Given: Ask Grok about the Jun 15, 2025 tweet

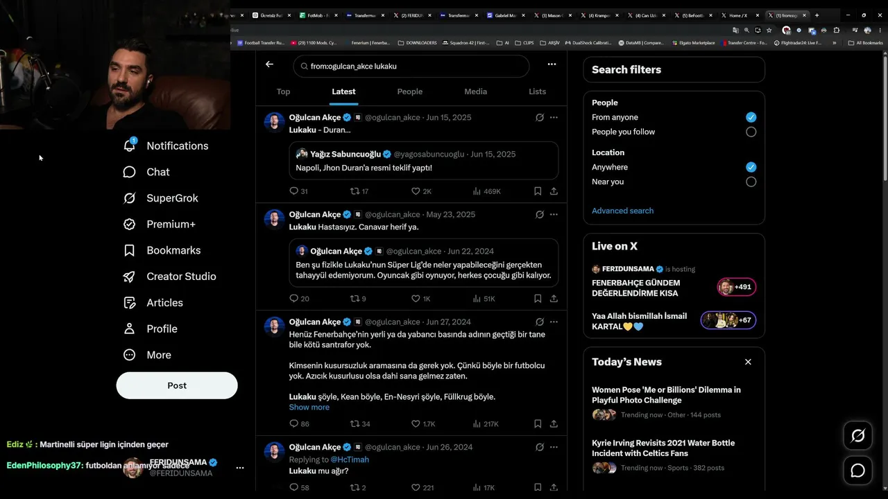Looking at the screenshot, I should tap(539, 118).
